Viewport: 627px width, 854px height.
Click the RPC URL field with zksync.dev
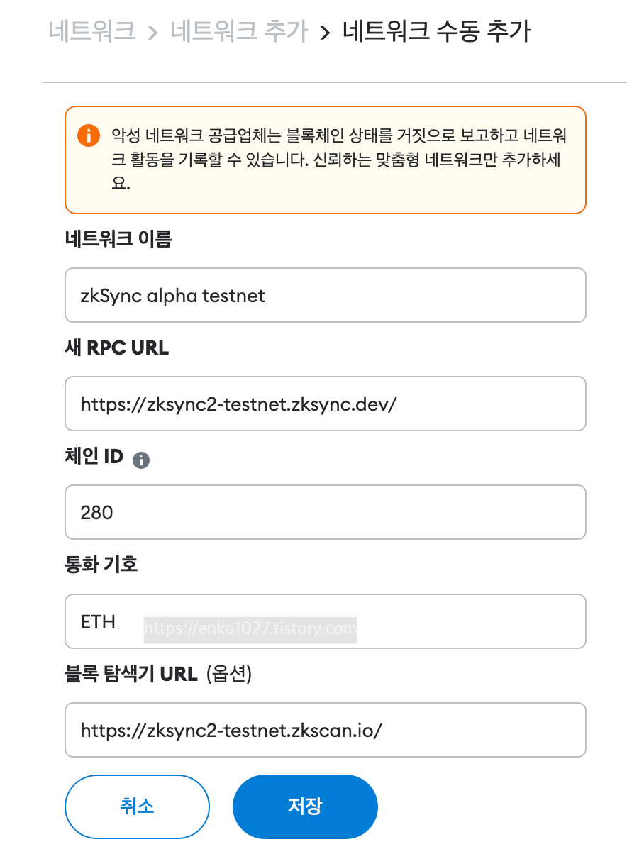(x=326, y=404)
